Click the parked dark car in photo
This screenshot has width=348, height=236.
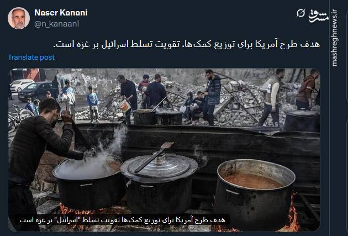pyautogui.click(x=35, y=91)
